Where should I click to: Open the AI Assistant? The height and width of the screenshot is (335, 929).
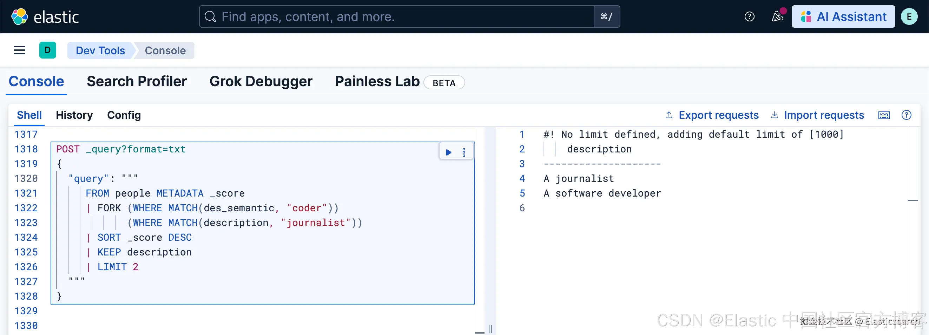[x=843, y=16]
